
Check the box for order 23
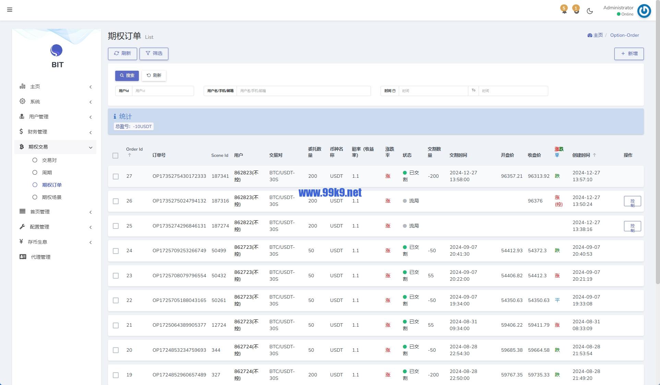click(x=116, y=276)
